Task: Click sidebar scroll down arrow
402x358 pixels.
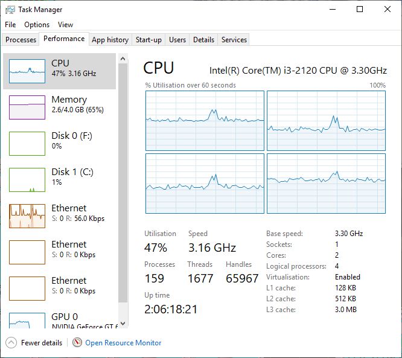Action: (123, 324)
